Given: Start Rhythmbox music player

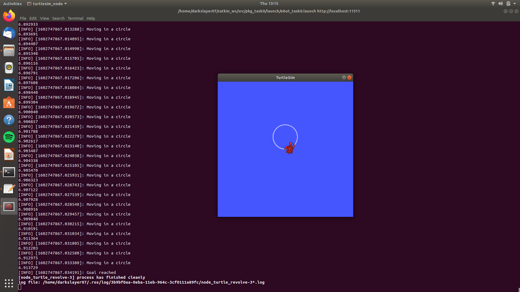Looking at the screenshot, I should click(x=9, y=68).
